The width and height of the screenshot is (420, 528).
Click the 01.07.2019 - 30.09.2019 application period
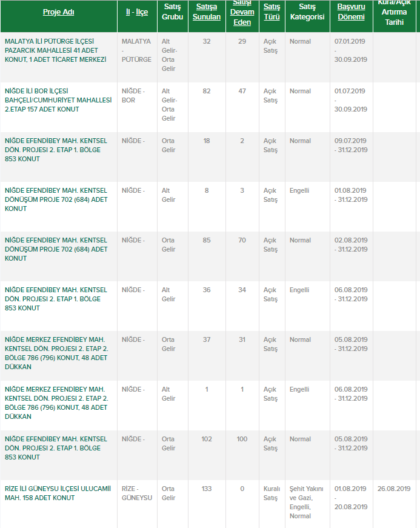pos(351,100)
